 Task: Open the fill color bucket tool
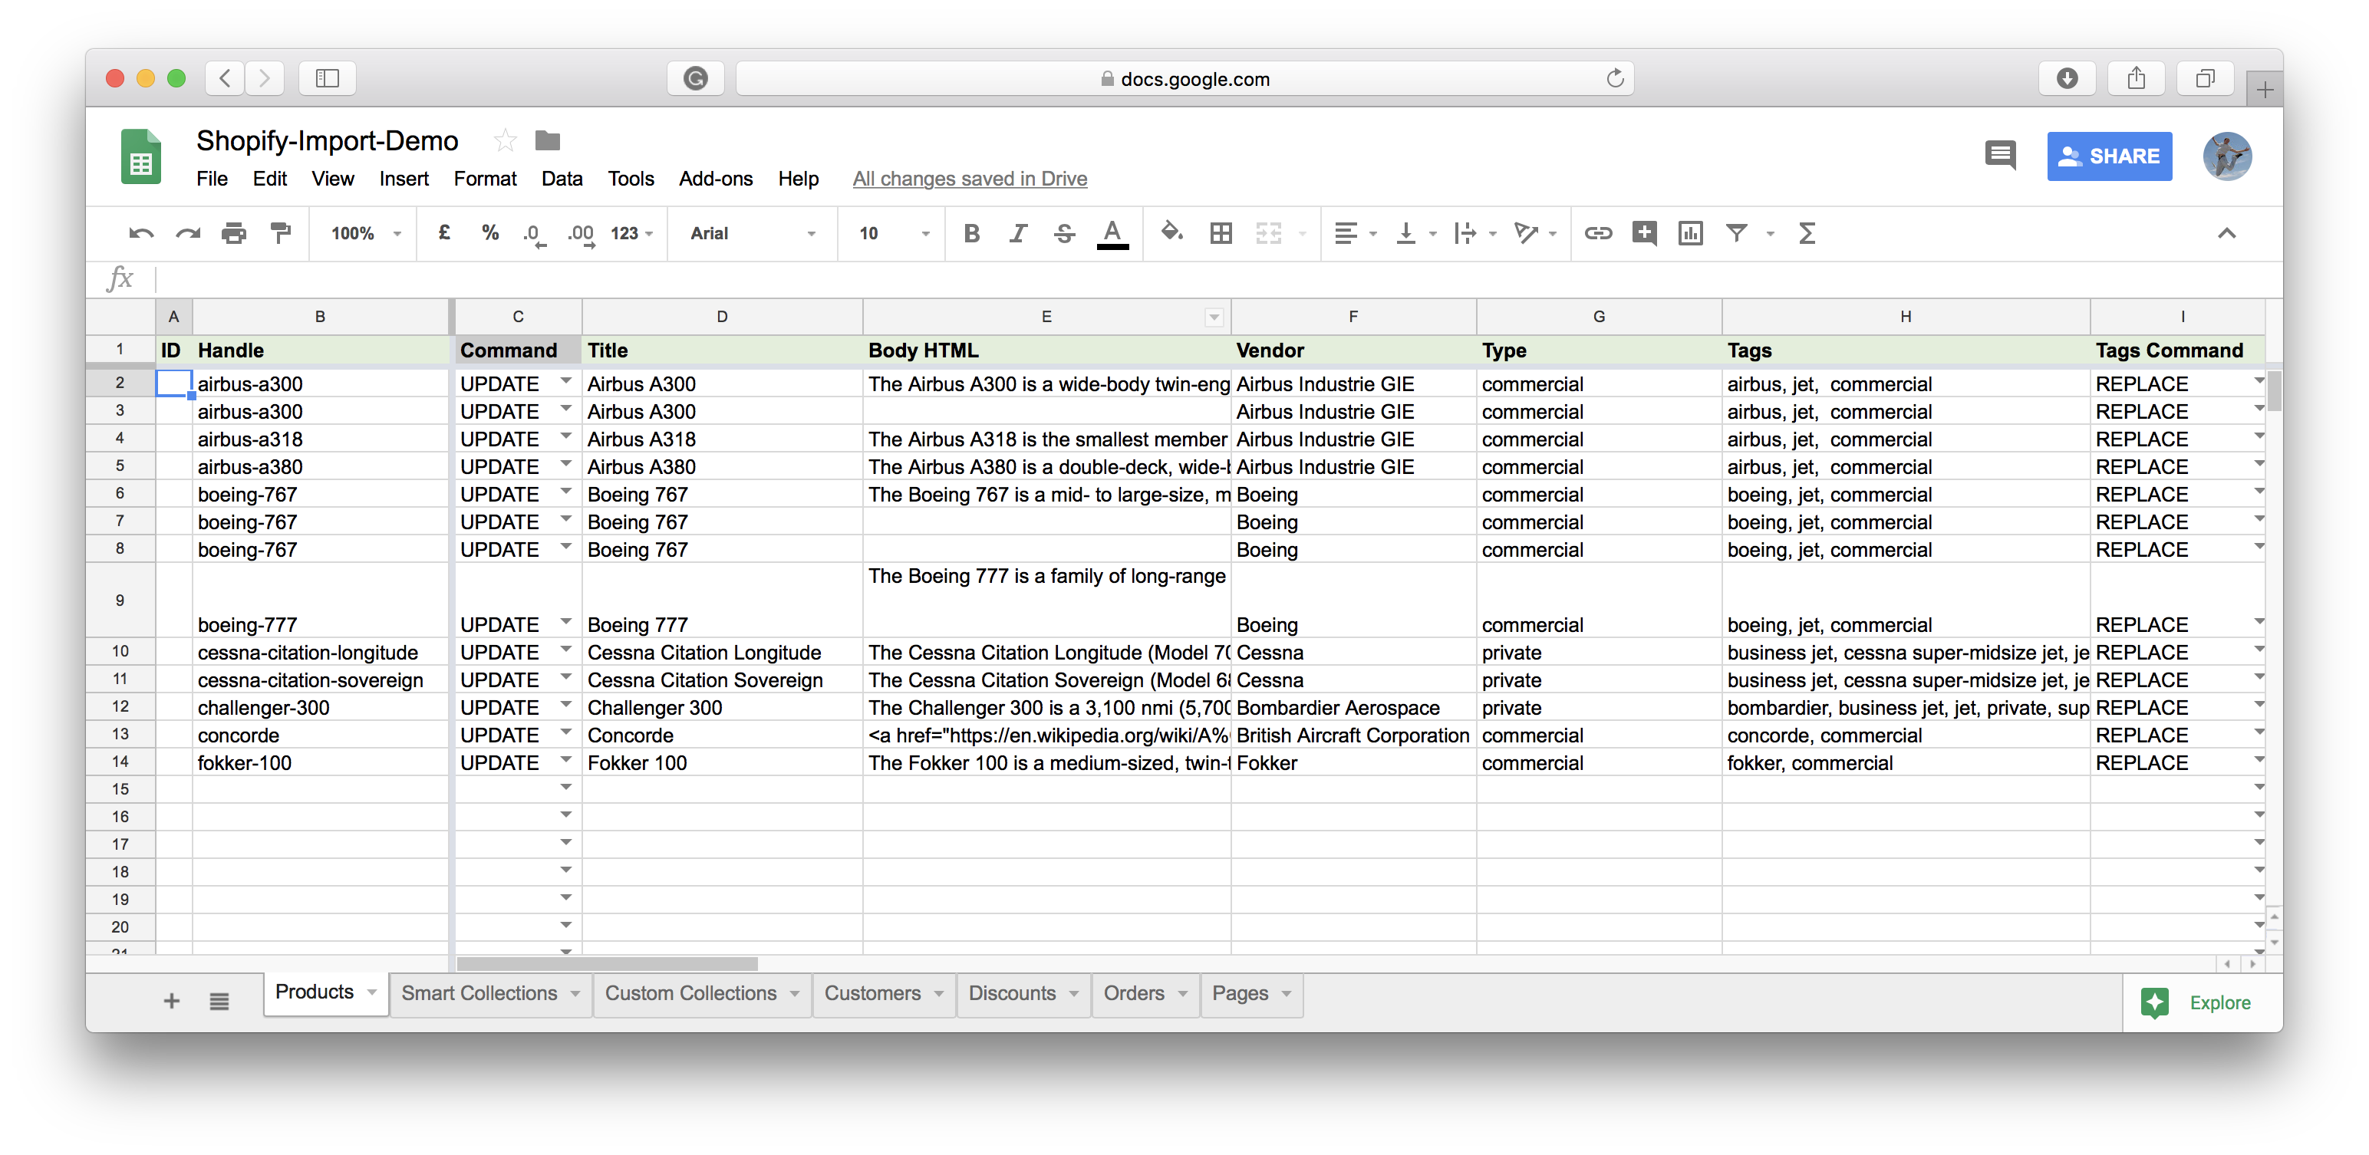(x=1171, y=232)
